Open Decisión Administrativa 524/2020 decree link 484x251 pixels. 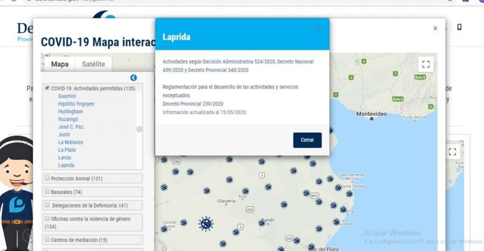coord(239,62)
